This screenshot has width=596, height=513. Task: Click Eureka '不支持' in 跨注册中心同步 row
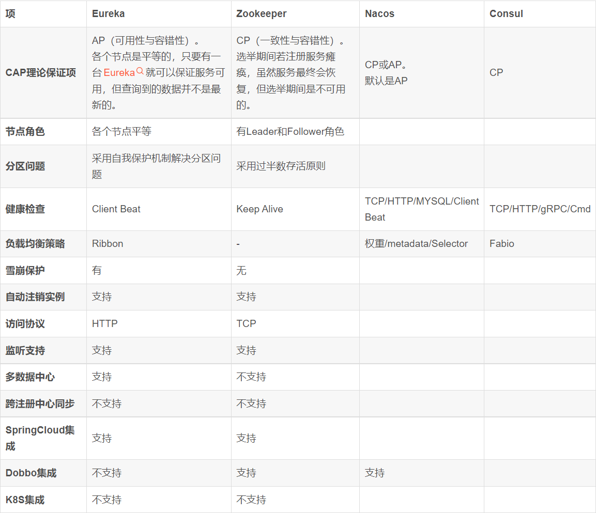pos(159,403)
